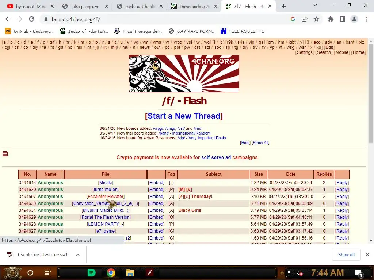Bookmark this page with the star icon
This screenshot has width=374, height=280.
point(316,19)
